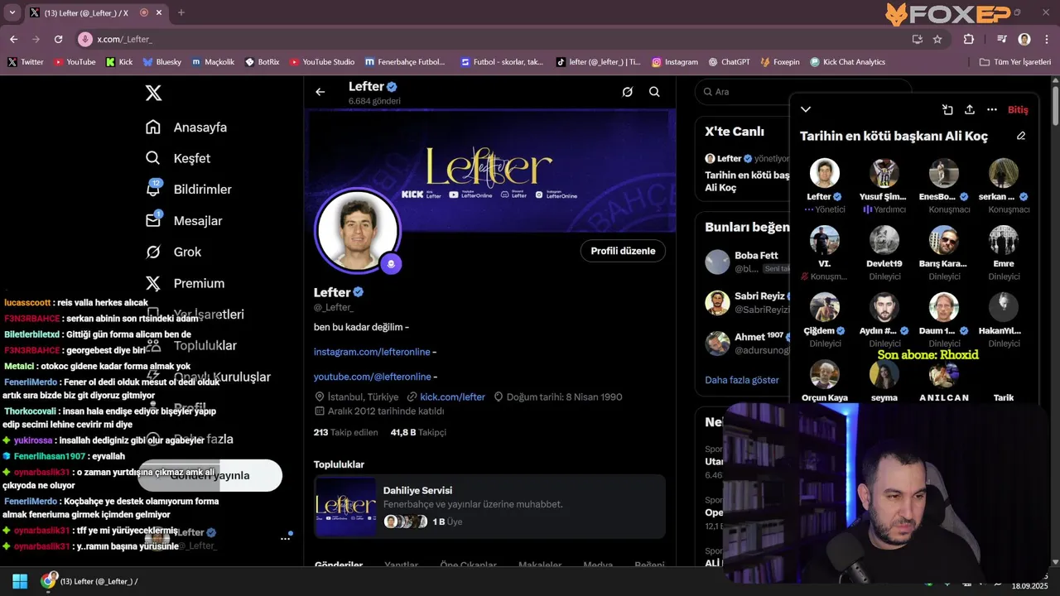Open the ChatGPT bookmark
The height and width of the screenshot is (596, 1060).
728,62
